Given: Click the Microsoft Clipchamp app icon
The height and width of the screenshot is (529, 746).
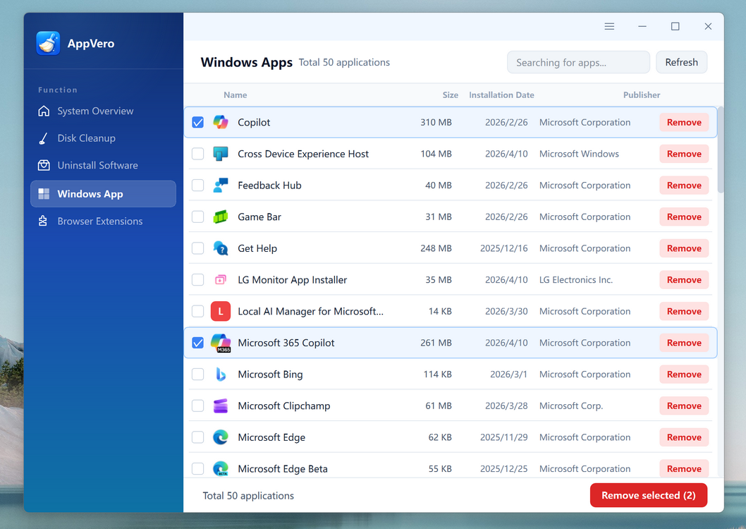Looking at the screenshot, I should [x=221, y=406].
